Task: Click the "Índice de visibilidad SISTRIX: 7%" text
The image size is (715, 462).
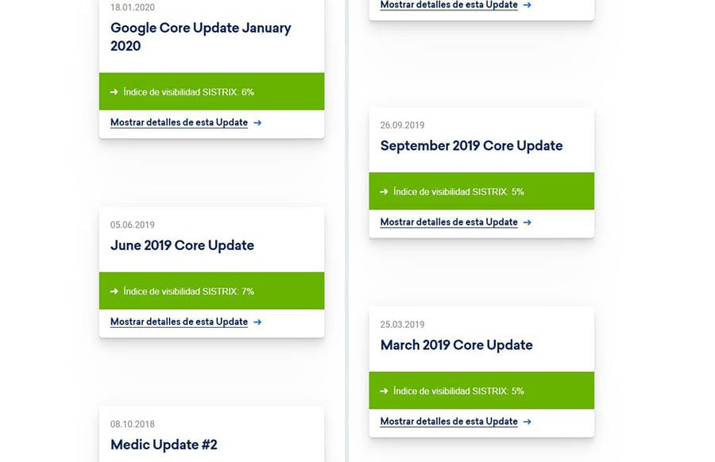Action: tap(188, 291)
